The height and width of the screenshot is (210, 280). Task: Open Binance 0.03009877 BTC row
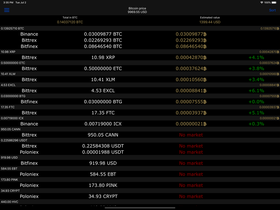tap(140, 34)
